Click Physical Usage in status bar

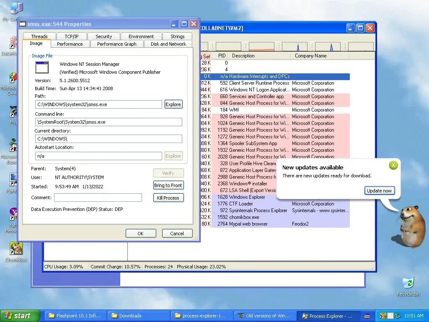point(202,267)
